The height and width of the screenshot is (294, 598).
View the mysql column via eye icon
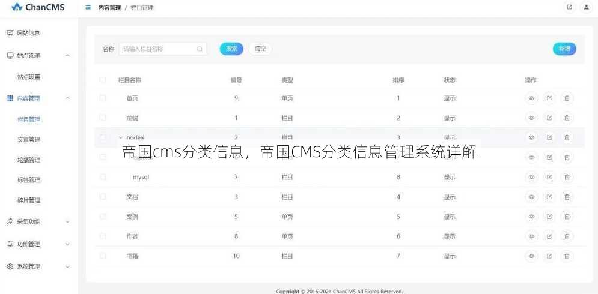pos(531,177)
